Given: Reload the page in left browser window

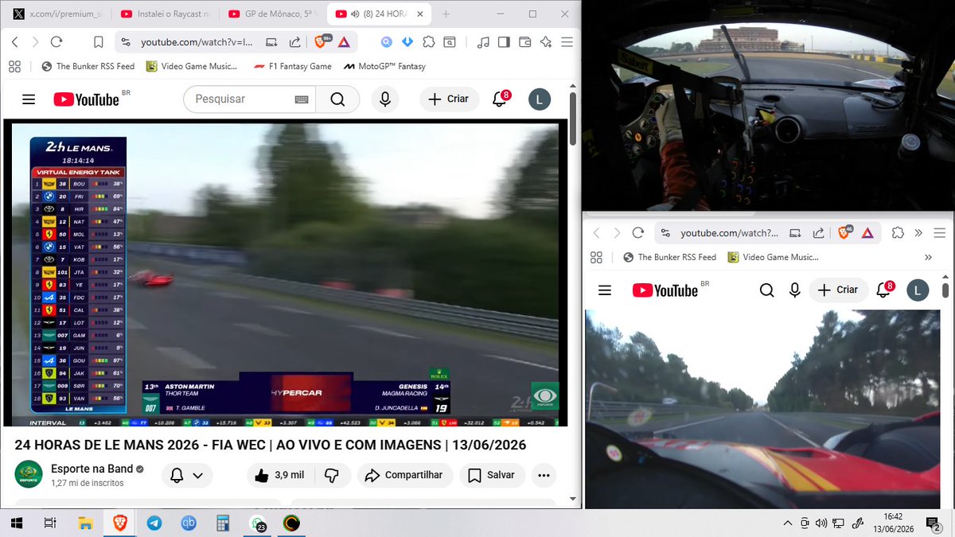Looking at the screenshot, I should [56, 42].
